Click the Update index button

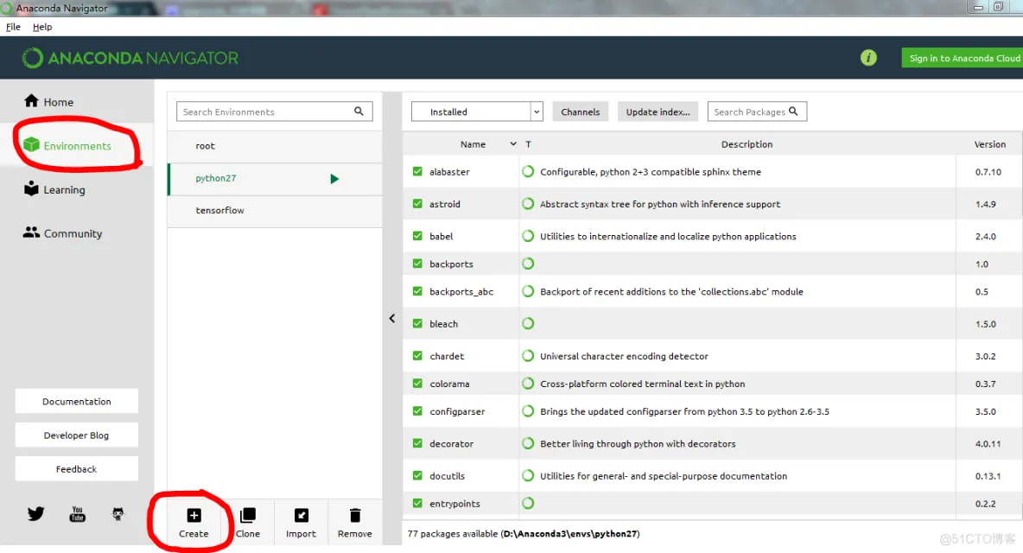click(x=658, y=111)
